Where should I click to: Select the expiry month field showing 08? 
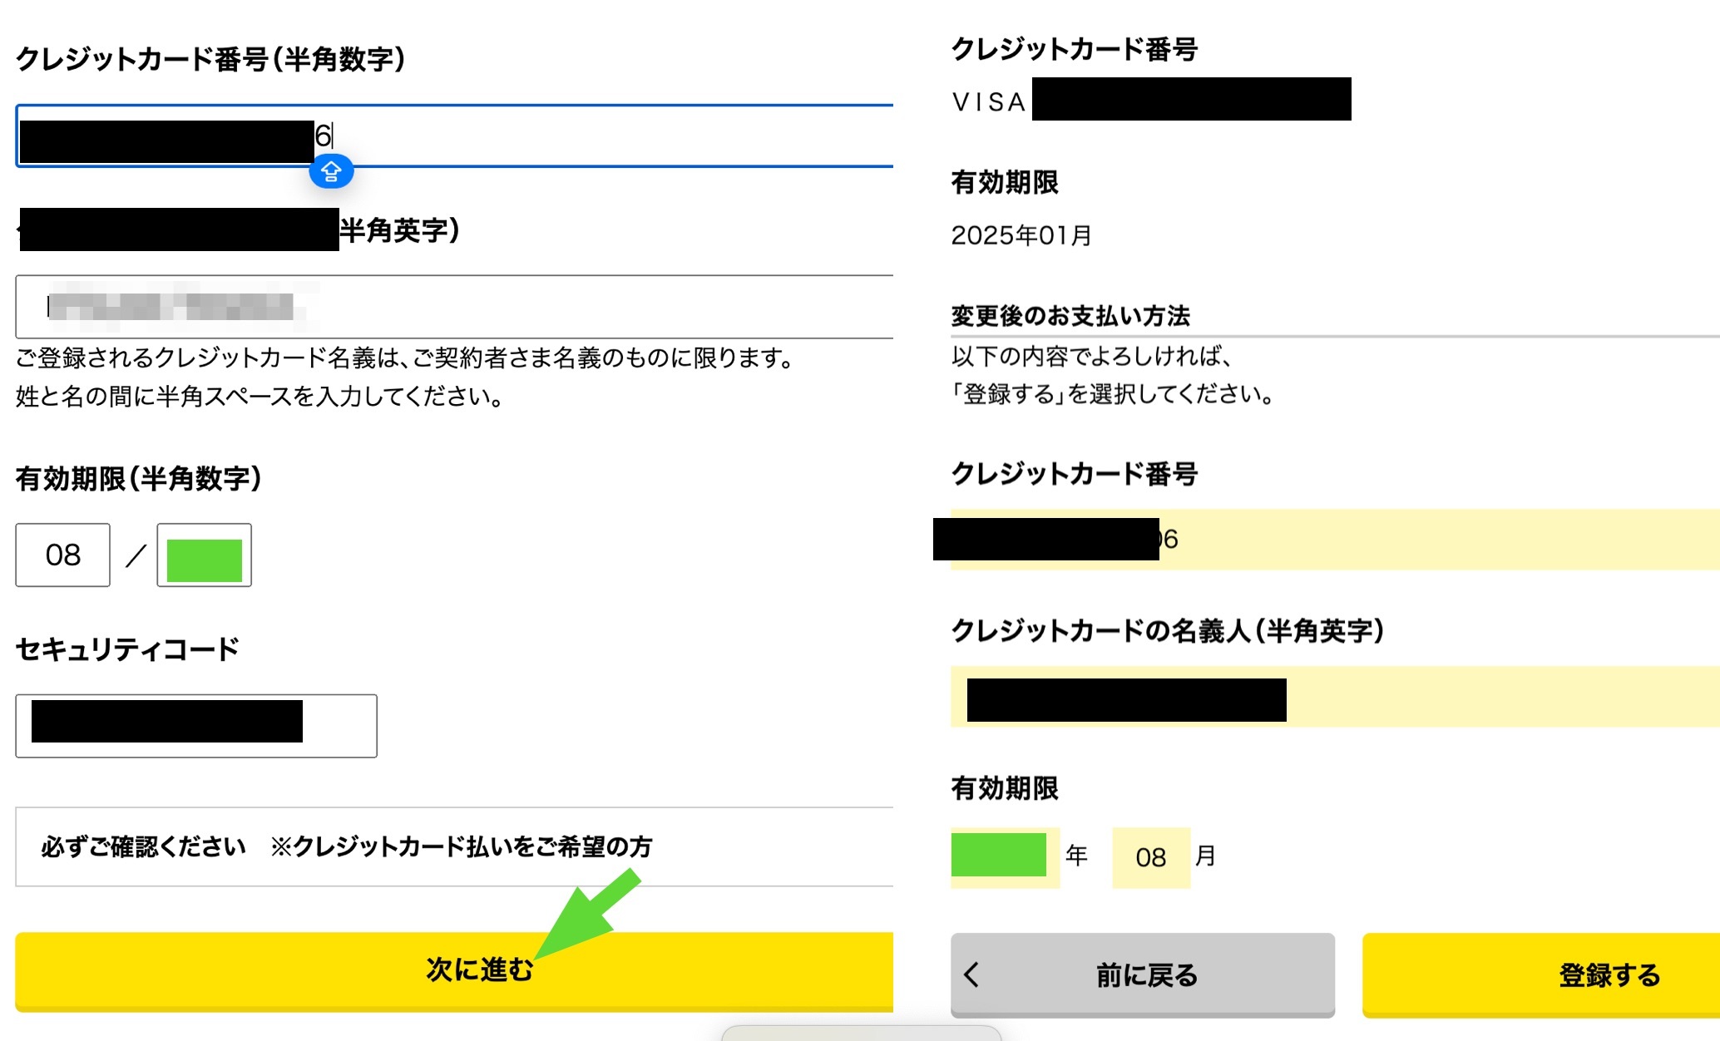pyautogui.click(x=63, y=555)
